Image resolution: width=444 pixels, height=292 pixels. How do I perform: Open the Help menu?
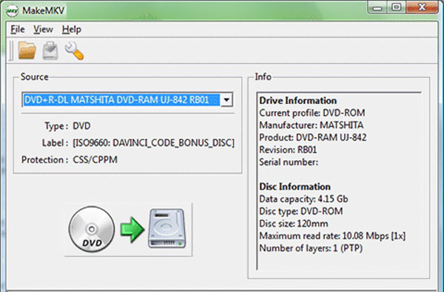click(72, 29)
